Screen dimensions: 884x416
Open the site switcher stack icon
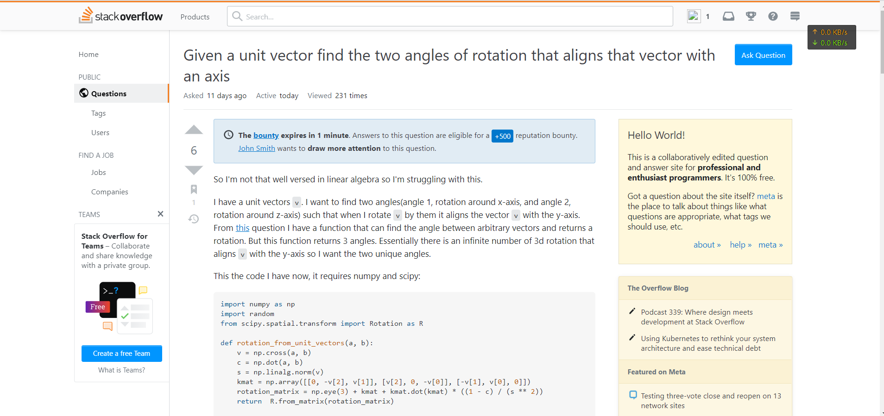point(795,17)
